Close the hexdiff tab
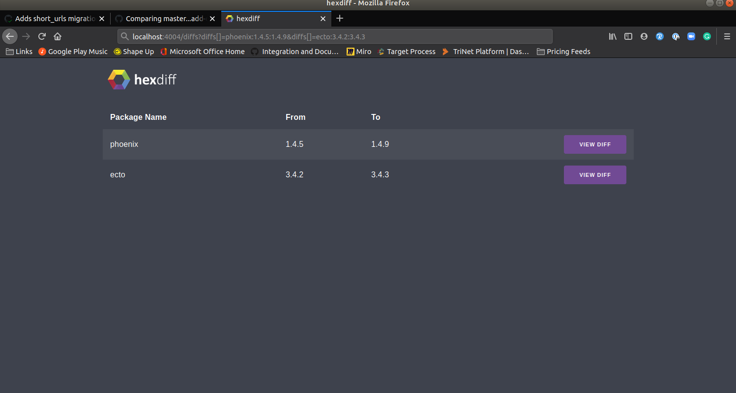This screenshot has width=736, height=393. pos(323,19)
